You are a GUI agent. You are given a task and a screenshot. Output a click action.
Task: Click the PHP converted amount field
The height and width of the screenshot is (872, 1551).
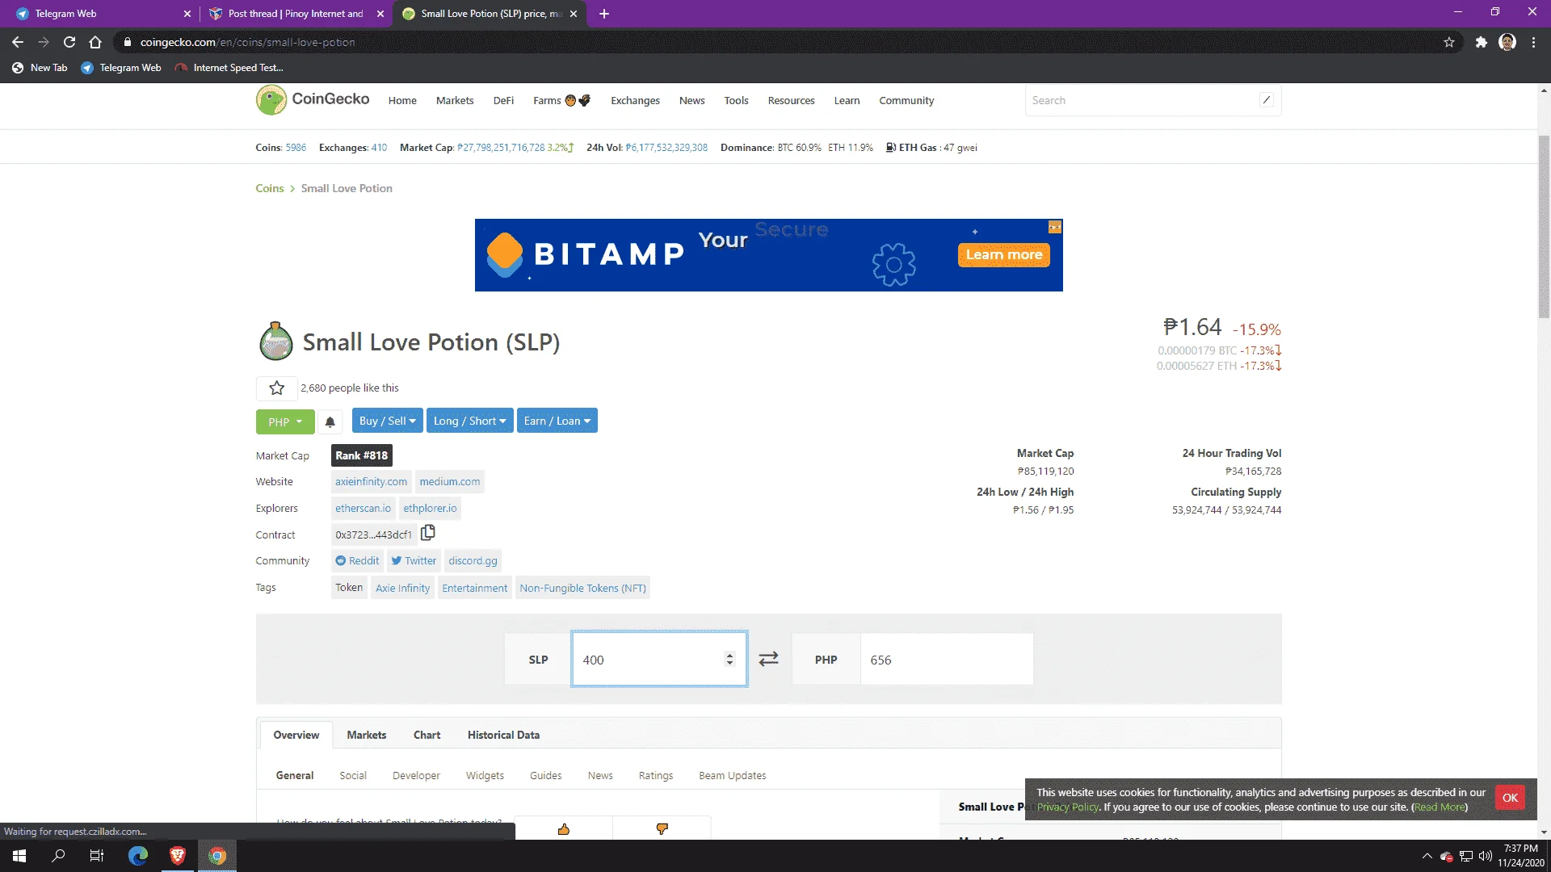[x=947, y=659]
